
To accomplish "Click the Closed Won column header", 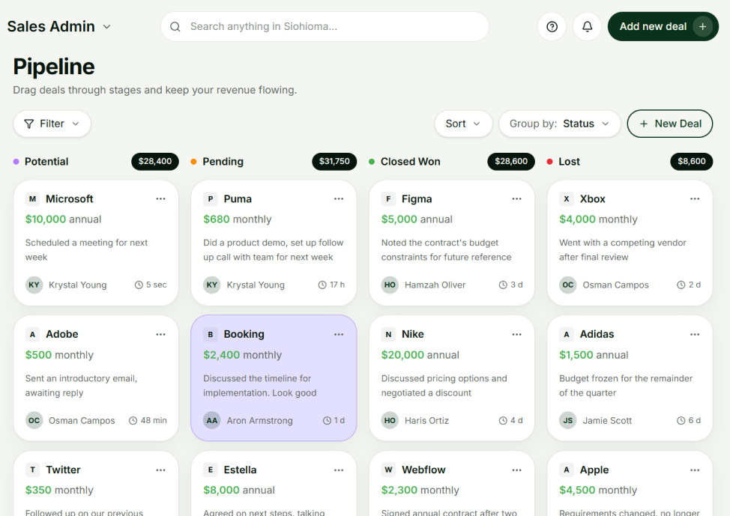I will tap(410, 162).
